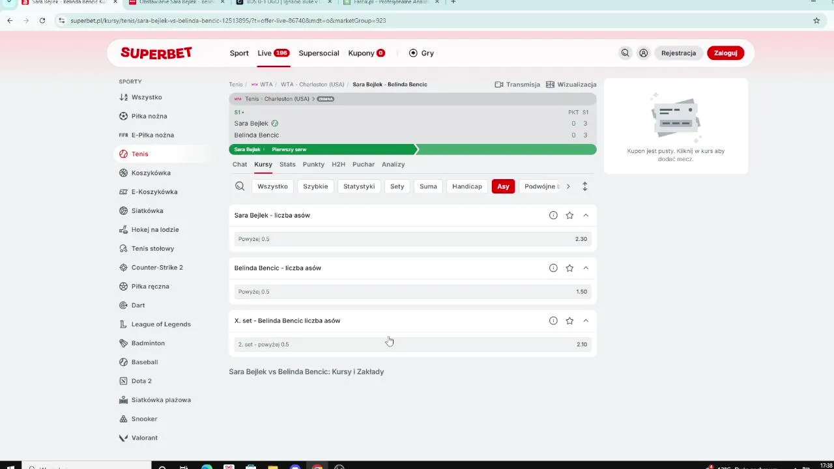Filter markets by Wszystko chip
The width and height of the screenshot is (834, 469).
pyautogui.click(x=272, y=186)
